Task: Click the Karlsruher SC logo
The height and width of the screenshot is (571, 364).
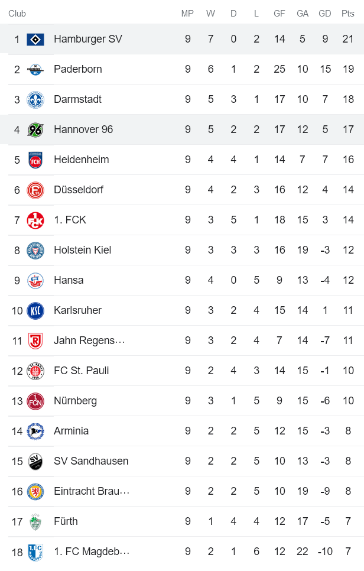Action: (35, 310)
